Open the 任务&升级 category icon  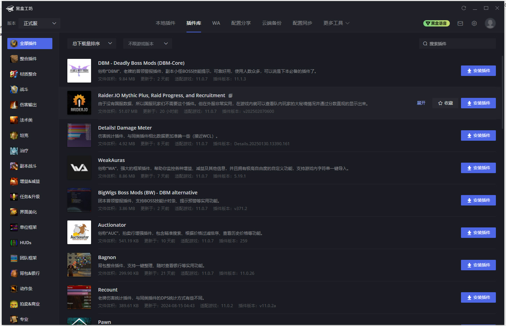pos(14,197)
